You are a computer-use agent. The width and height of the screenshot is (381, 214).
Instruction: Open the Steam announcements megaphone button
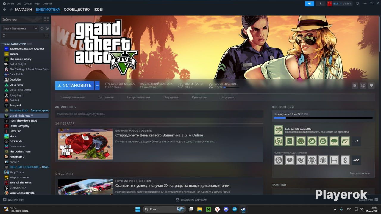(310, 4)
